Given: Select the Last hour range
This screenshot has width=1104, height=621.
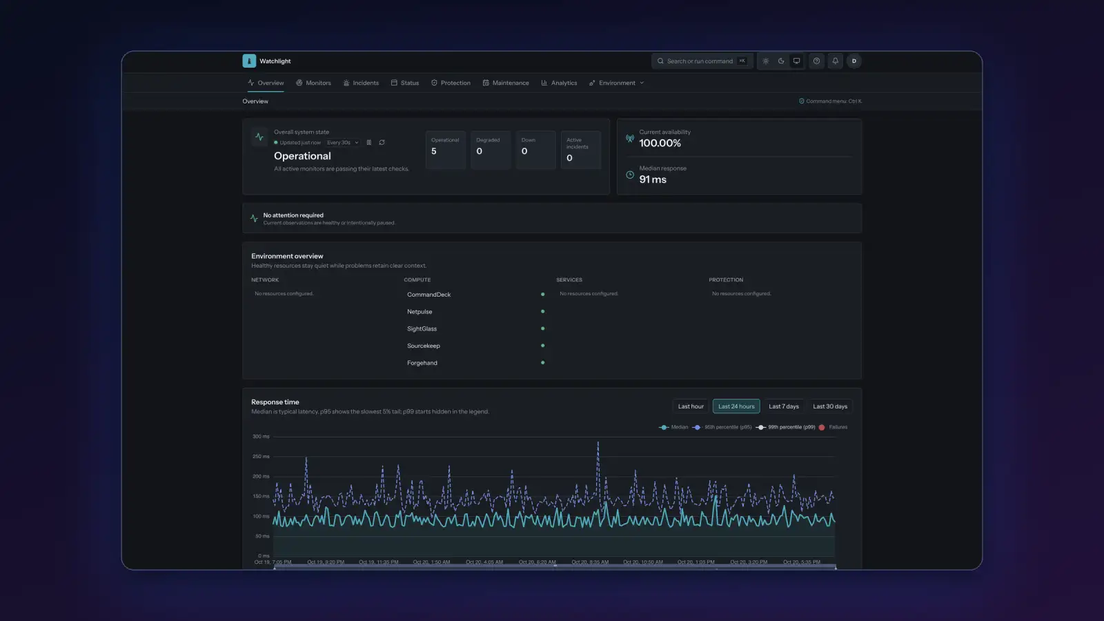Looking at the screenshot, I should (691, 406).
